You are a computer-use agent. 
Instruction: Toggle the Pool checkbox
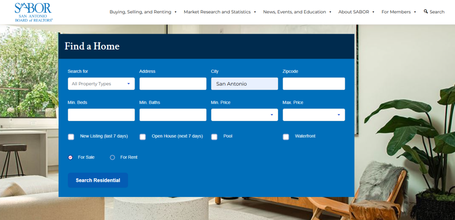pyautogui.click(x=214, y=137)
